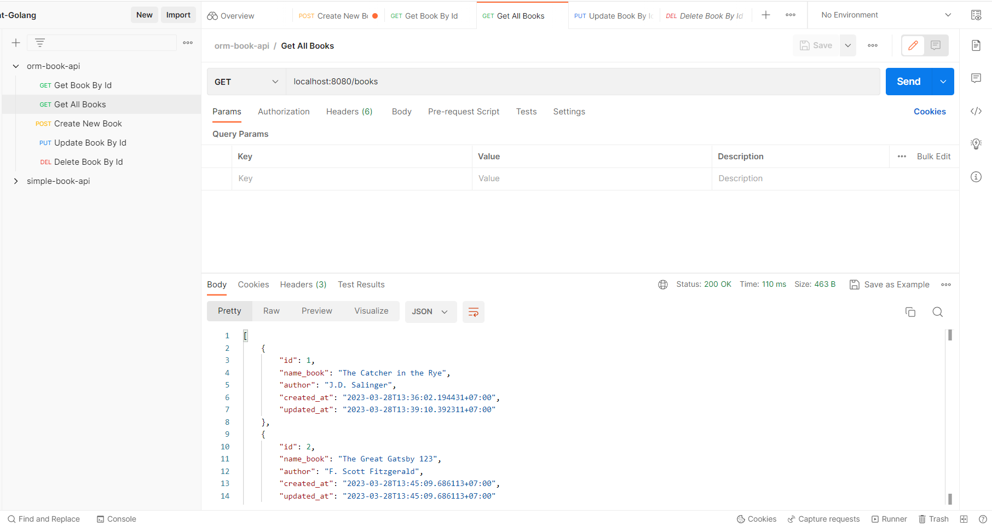The image size is (992, 526).
Task: Click Bulk Edit
Action: pos(933,157)
